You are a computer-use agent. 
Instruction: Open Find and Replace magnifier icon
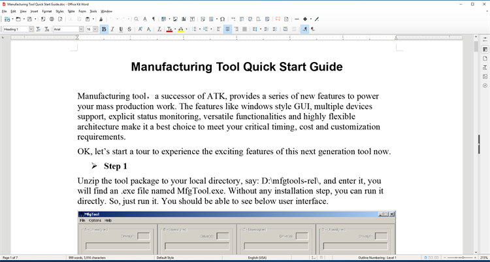(x=137, y=19)
